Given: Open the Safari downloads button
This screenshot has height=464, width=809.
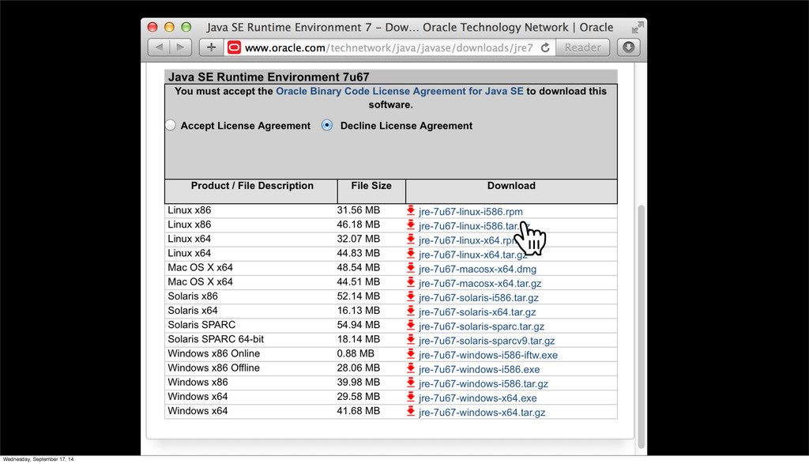Looking at the screenshot, I should pos(627,47).
